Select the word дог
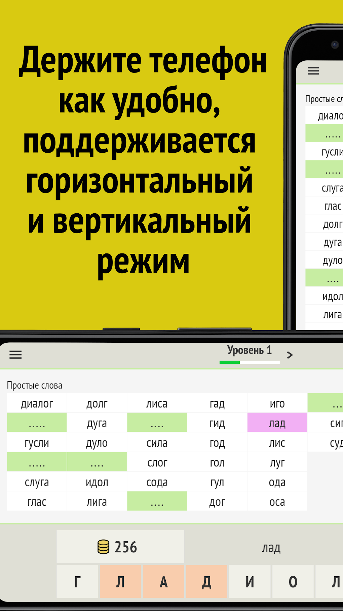343x611 pixels. 217,501
